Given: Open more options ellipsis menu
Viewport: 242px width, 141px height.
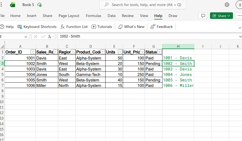Looking at the screenshot, I should coord(239,16).
